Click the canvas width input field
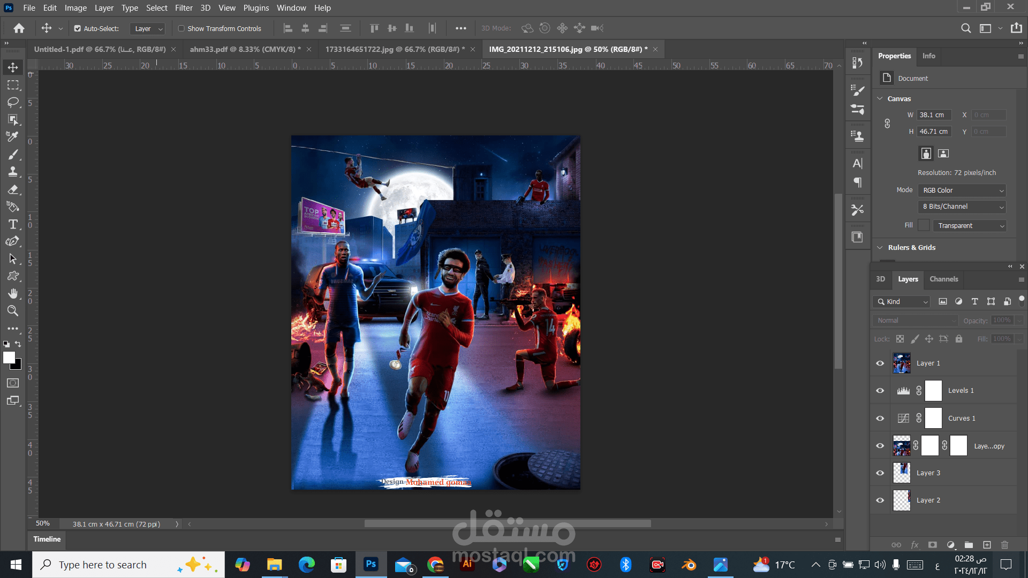 tap(934, 115)
